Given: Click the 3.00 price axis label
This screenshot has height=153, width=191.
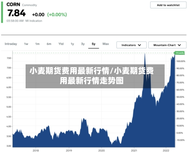Looking at the screenshot, I should [x=9, y=146].
